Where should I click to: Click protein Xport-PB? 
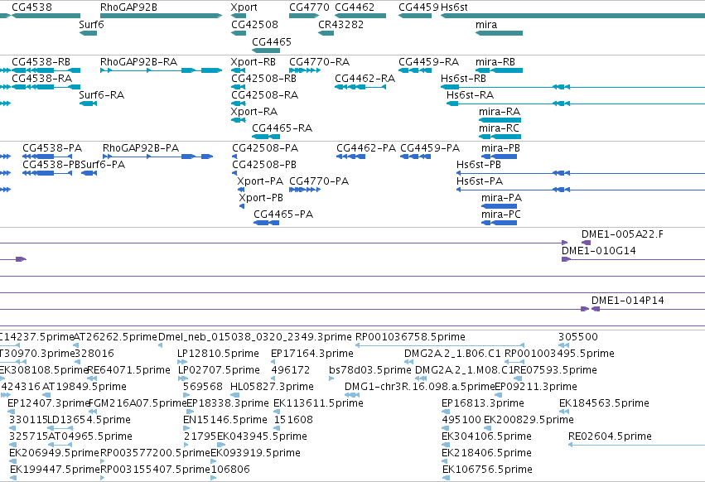(x=242, y=206)
